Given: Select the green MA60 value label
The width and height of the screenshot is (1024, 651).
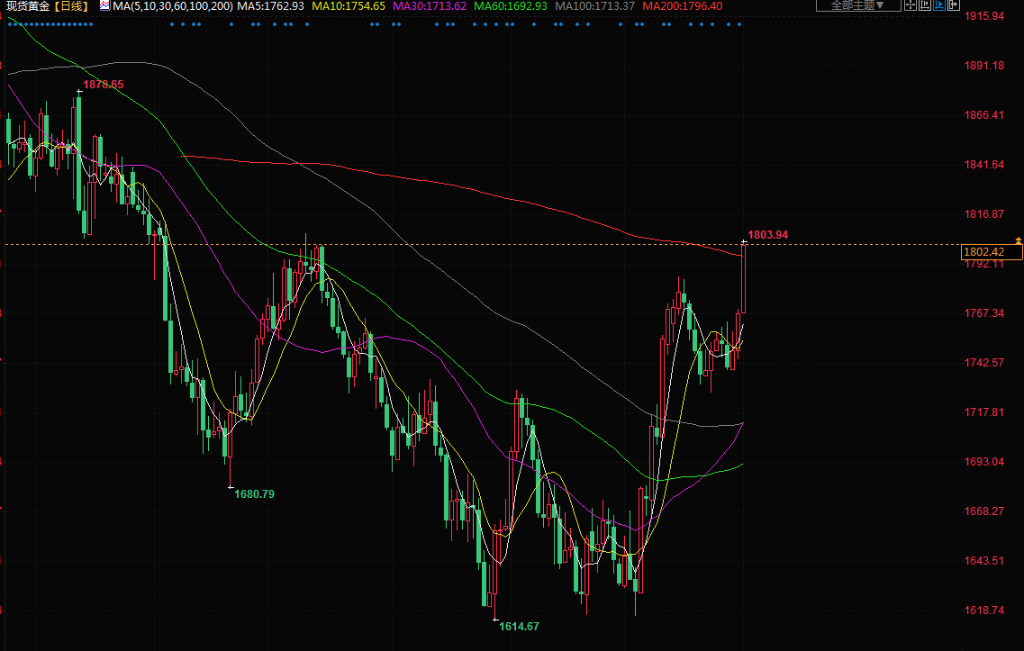Looking at the screenshot, I should tap(511, 6).
